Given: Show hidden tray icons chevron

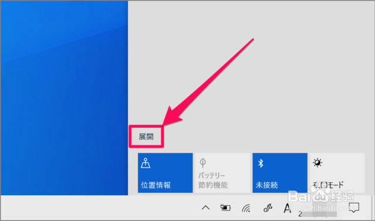Looking at the screenshot, I should coord(205,208).
